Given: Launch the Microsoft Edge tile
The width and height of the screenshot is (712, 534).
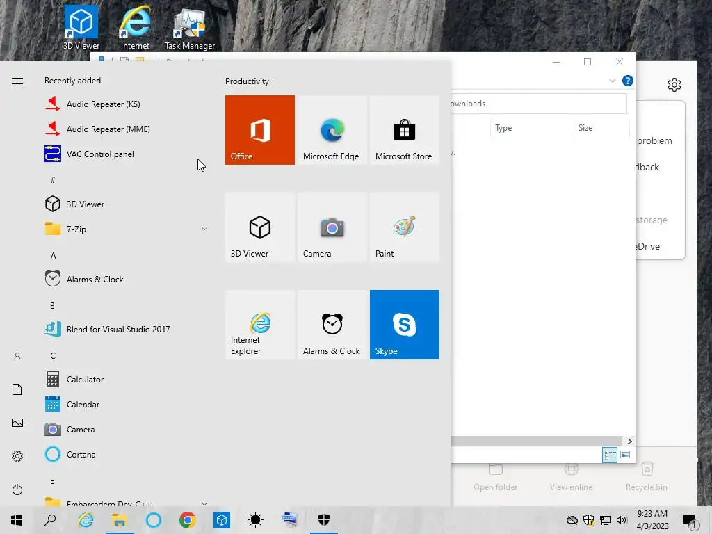Looking at the screenshot, I should (332, 130).
